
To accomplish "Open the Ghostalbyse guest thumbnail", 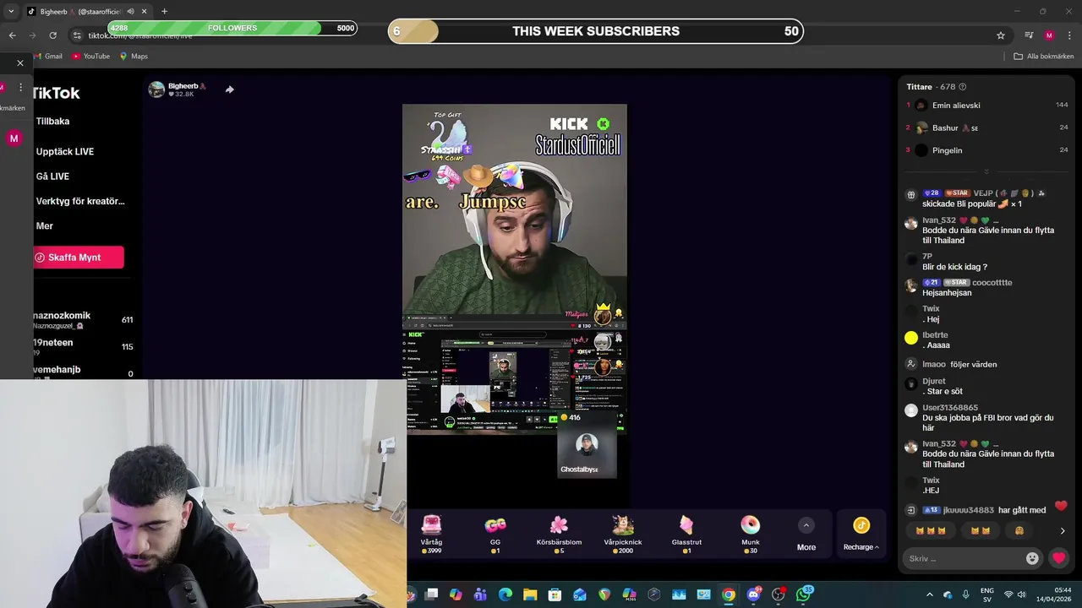I will click(587, 451).
